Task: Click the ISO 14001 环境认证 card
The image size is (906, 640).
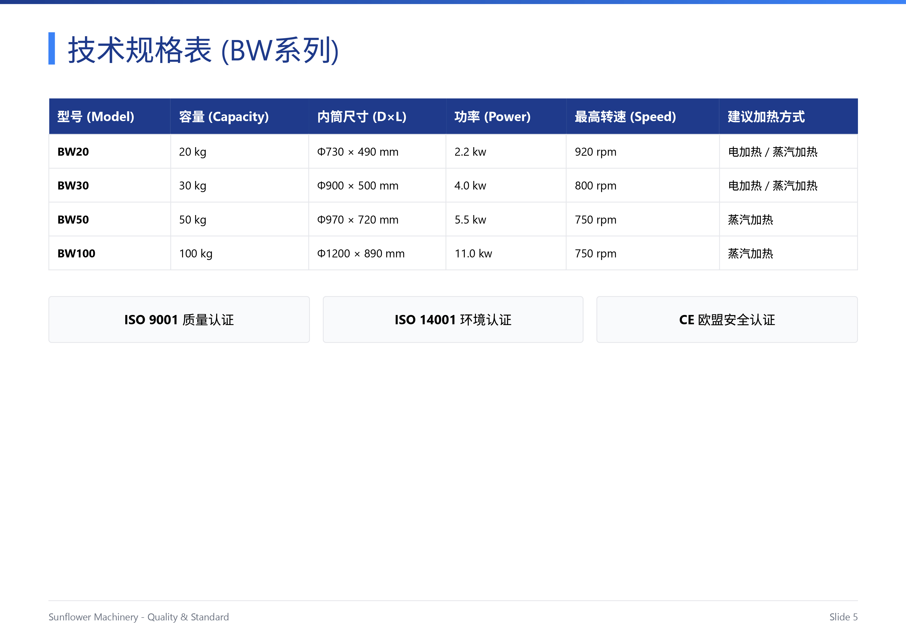Action: 453,319
